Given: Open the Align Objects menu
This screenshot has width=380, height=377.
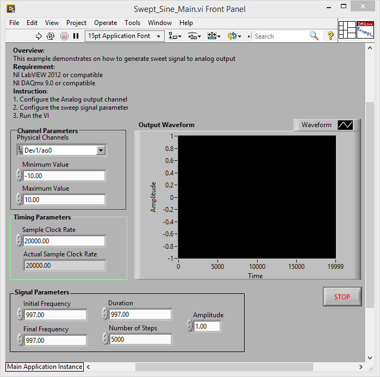Looking at the screenshot, I should tap(175, 36).
